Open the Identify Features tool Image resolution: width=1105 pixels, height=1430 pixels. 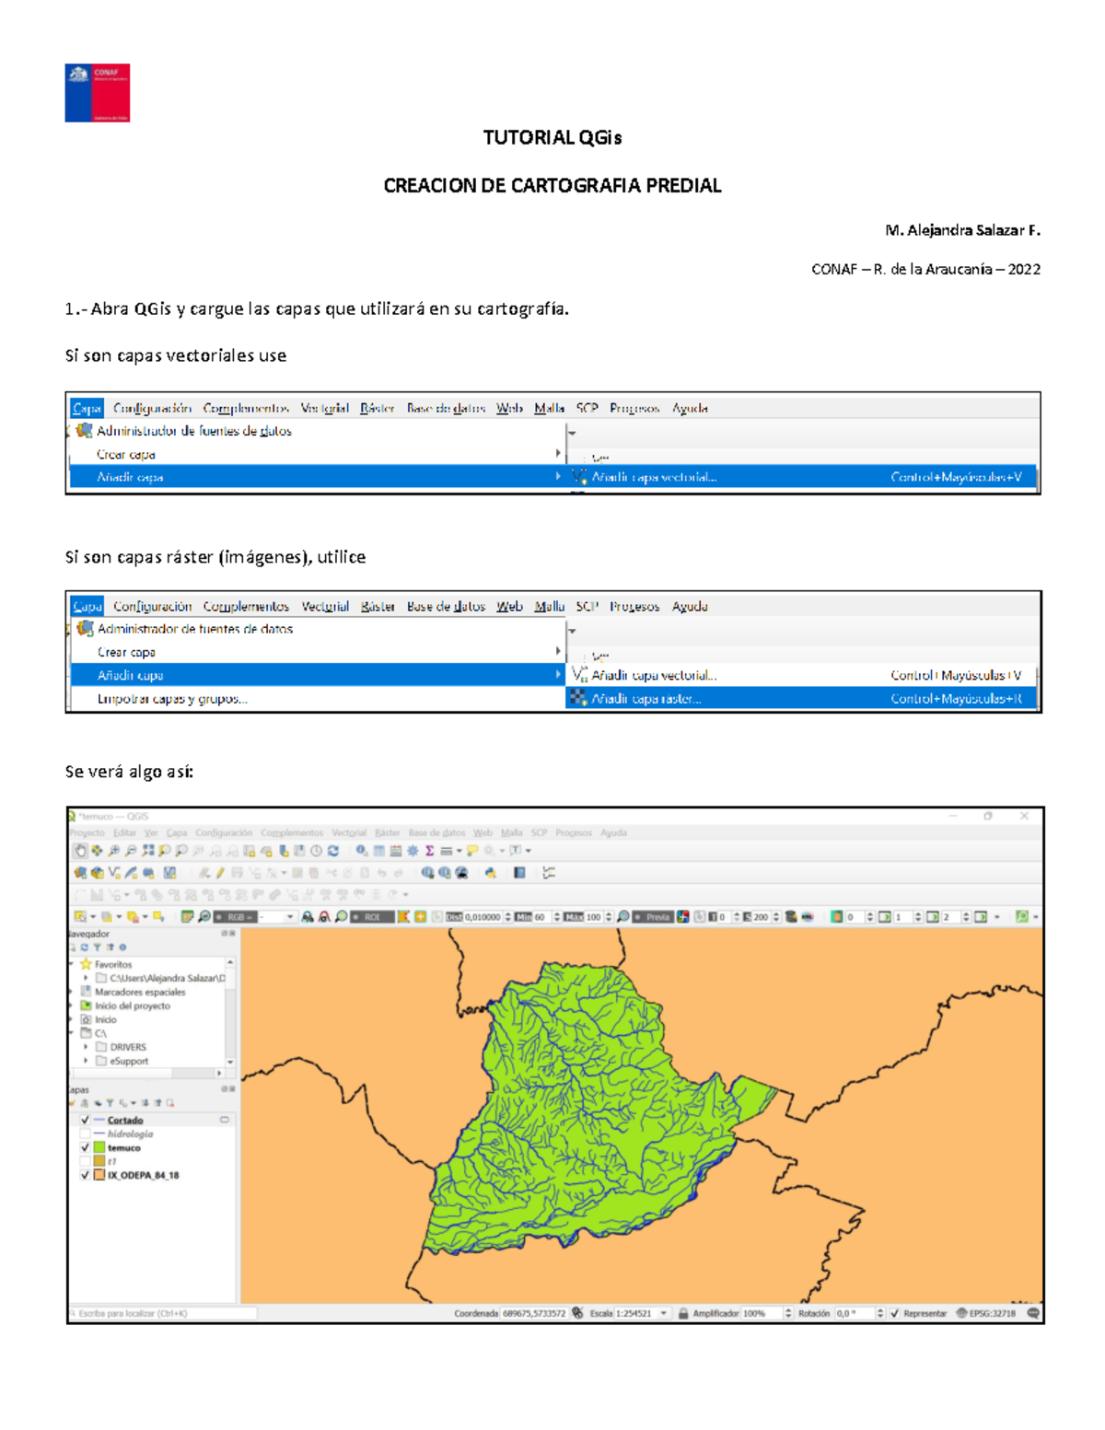[x=363, y=850]
